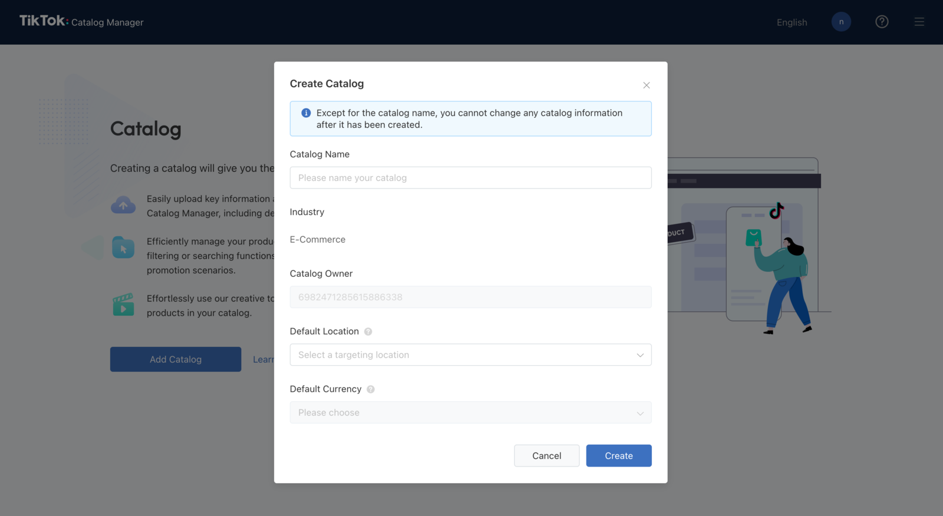This screenshot has height=516, width=943.
Task: Click the Default Currency help tooltip icon
Action: 371,389
